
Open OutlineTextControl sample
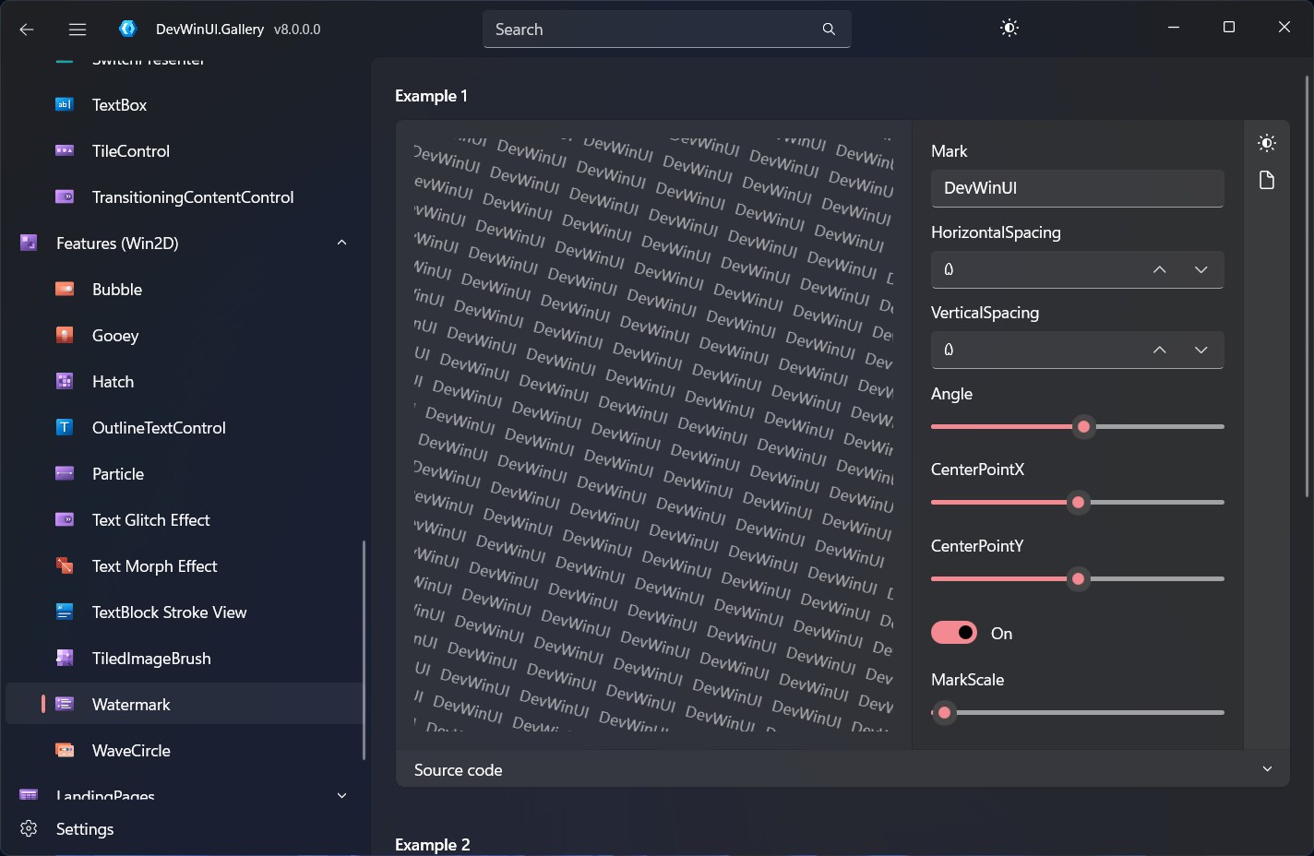tap(185, 428)
